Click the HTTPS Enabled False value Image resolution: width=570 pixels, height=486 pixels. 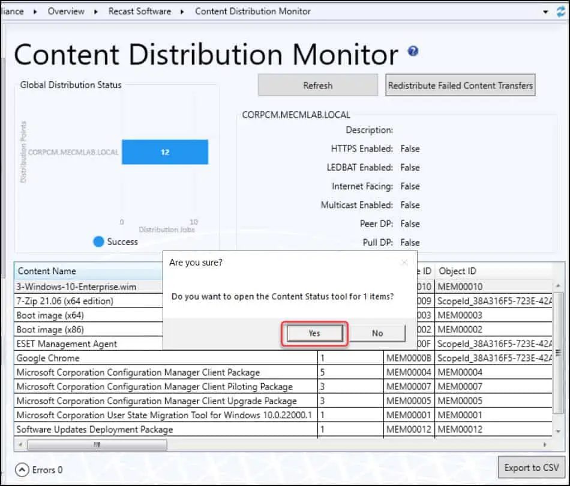[x=410, y=148]
